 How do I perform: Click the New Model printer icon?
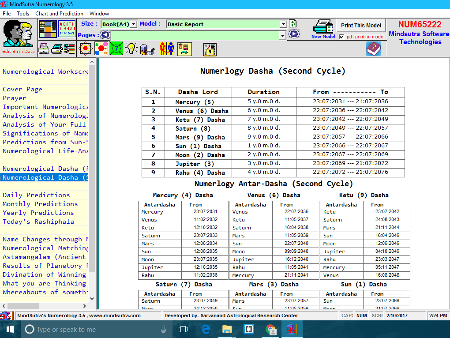click(x=323, y=29)
